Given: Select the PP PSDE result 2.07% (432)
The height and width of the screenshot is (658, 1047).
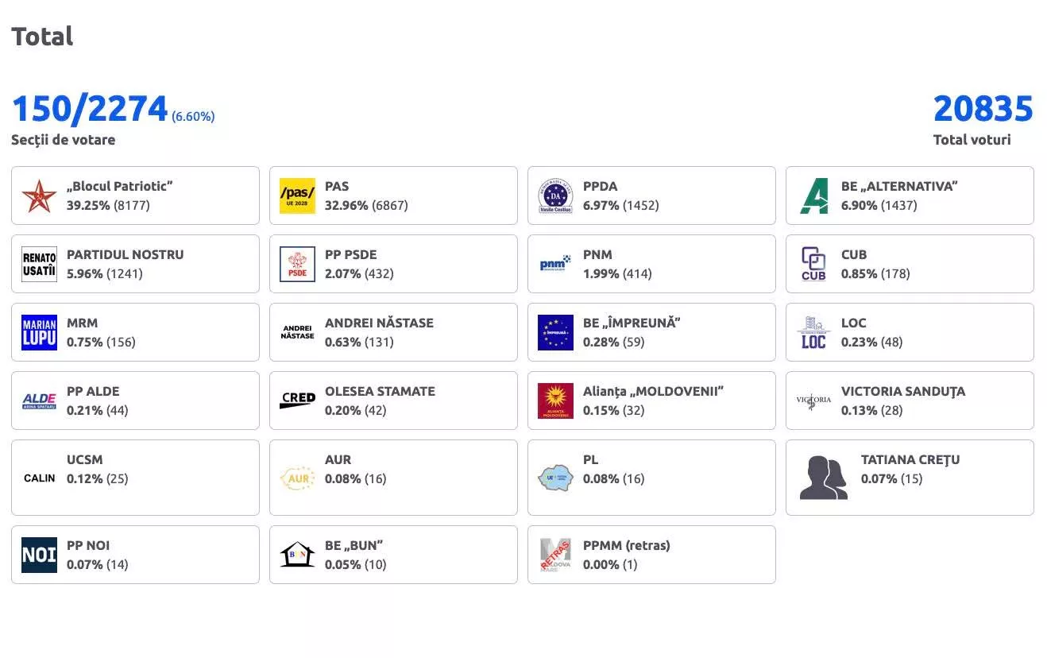Looking at the screenshot, I should (x=359, y=273).
